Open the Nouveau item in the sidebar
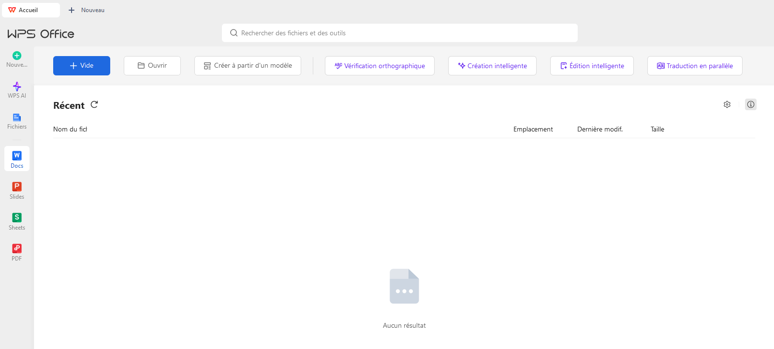This screenshot has width=774, height=349. click(17, 59)
